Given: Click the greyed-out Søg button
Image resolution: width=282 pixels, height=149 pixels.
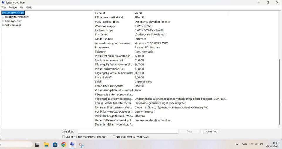Looking at the screenshot, I should tap(189, 131).
